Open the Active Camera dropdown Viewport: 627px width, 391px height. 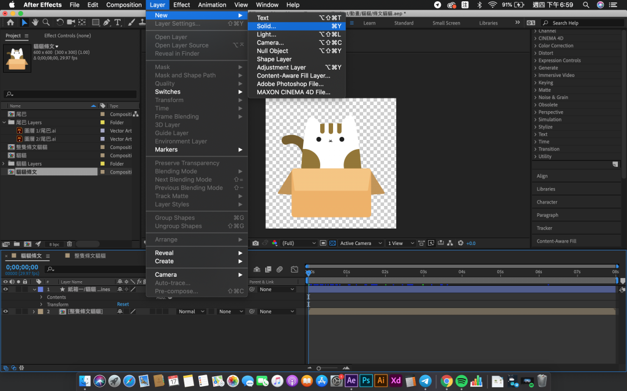(x=359, y=243)
